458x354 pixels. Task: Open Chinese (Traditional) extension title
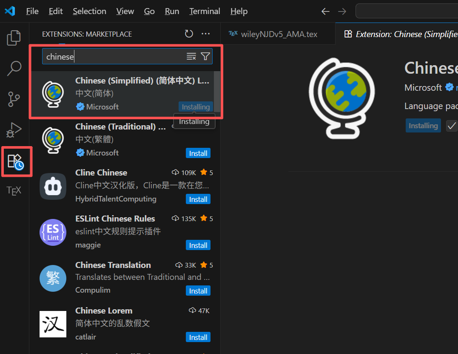pyautogui.click(x=120, y=127)
